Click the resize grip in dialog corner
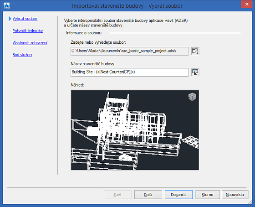Image resolution: width=255 pixels, height=207 pixels. pyautogui.click(x=250, y=202)
